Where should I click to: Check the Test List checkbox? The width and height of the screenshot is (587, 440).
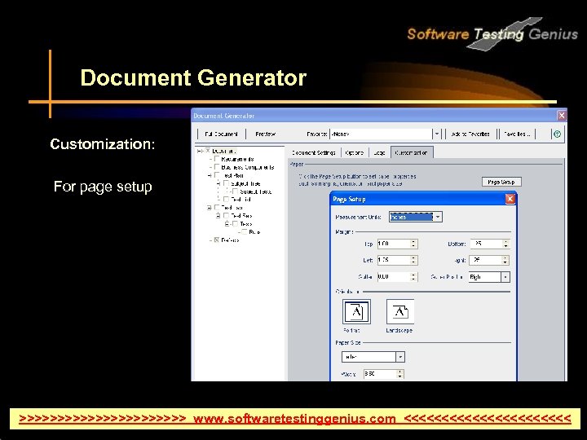click(226, 200)
